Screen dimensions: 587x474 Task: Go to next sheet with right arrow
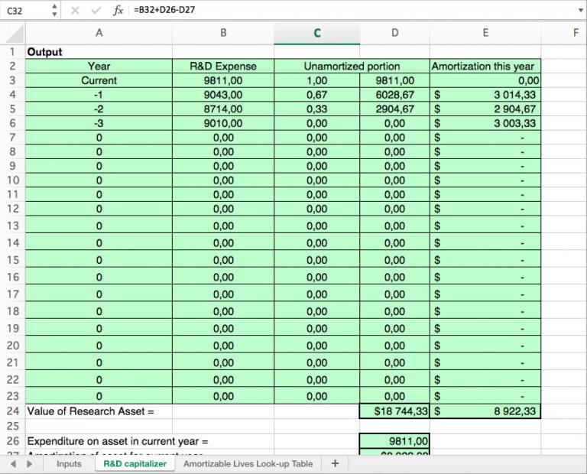[x=31, y=464]
